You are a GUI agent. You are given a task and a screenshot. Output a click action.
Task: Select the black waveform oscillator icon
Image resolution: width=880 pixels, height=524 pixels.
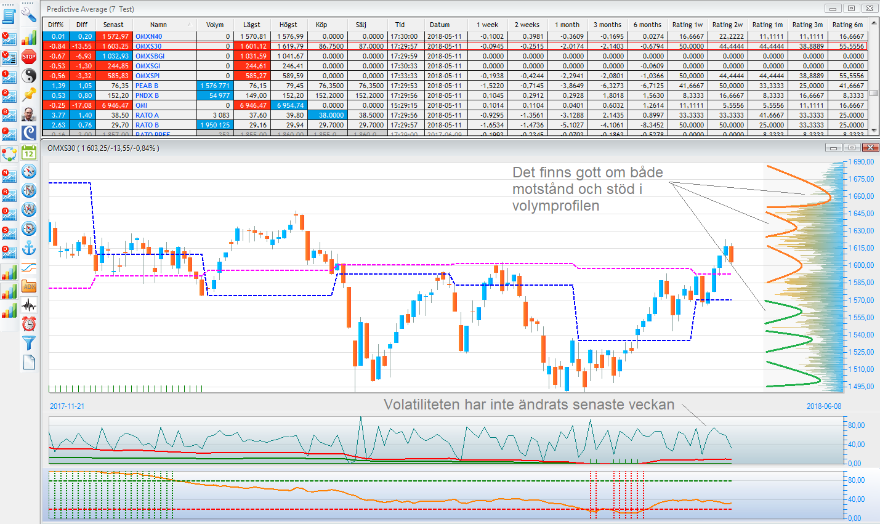tap(29, 305)
